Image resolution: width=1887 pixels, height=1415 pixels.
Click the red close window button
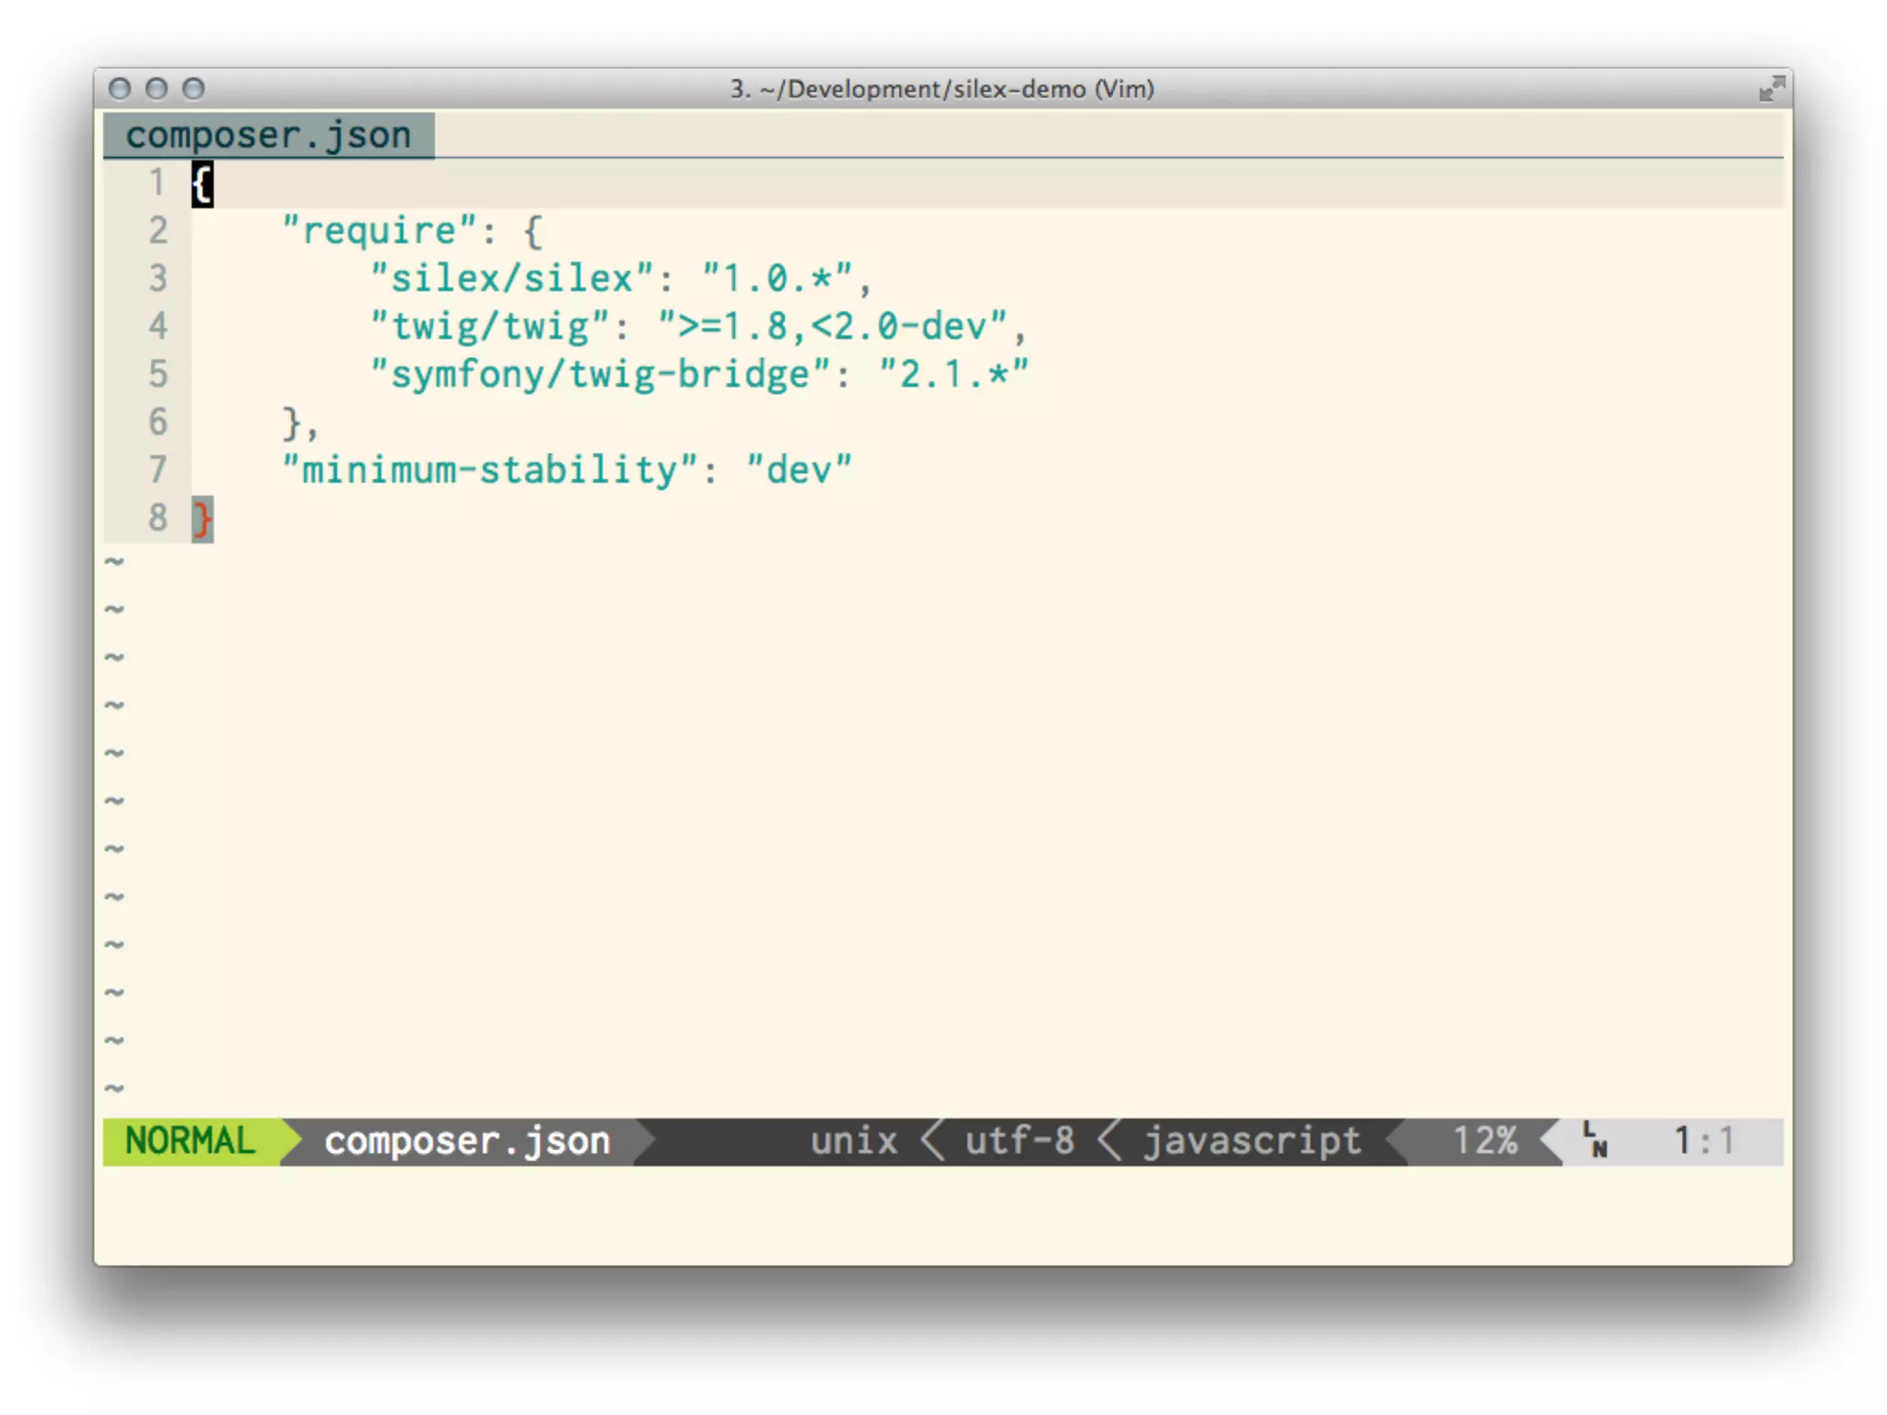[x=120, y=88]
